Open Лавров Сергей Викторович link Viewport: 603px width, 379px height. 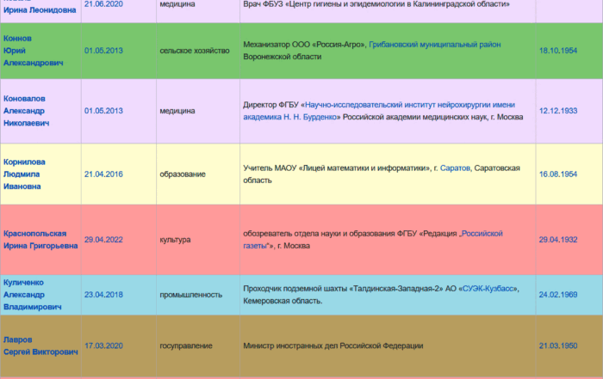click(40, 345)
